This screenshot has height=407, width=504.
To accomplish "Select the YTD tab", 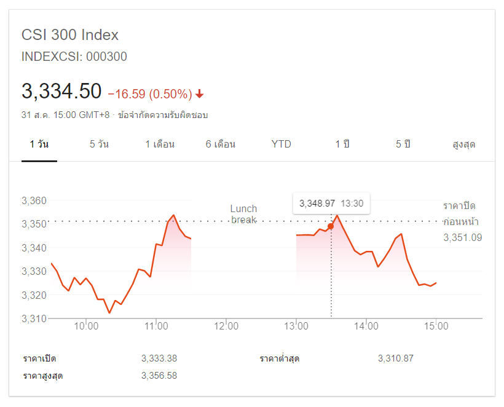I will coord(282,144).
